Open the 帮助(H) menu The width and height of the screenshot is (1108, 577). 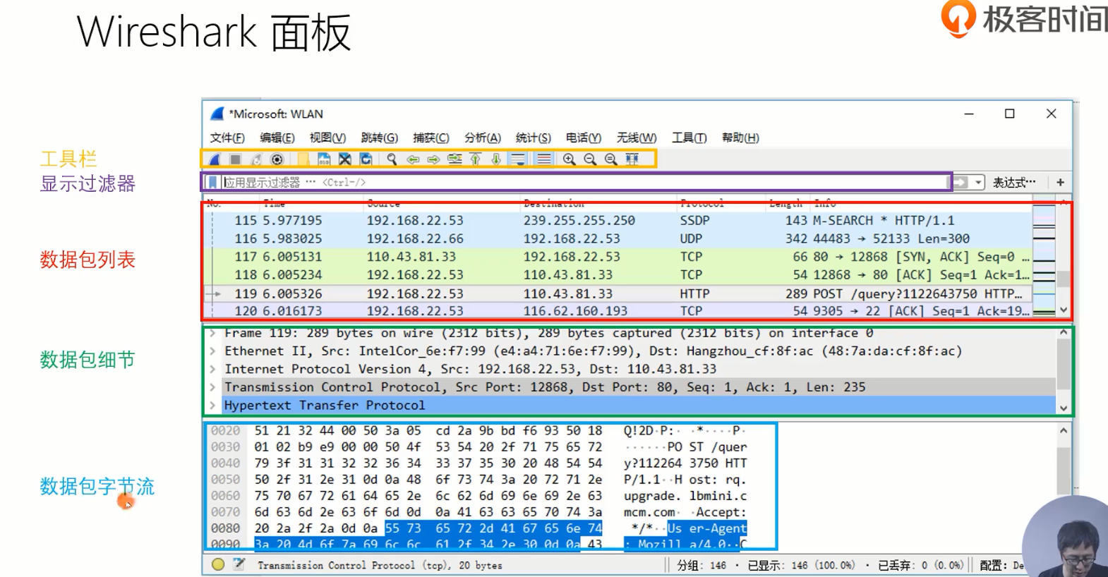coord(741,138)
